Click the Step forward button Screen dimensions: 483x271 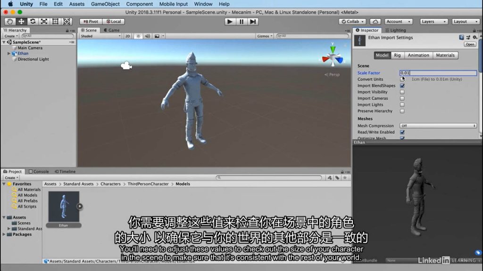[x=253, y=22]
